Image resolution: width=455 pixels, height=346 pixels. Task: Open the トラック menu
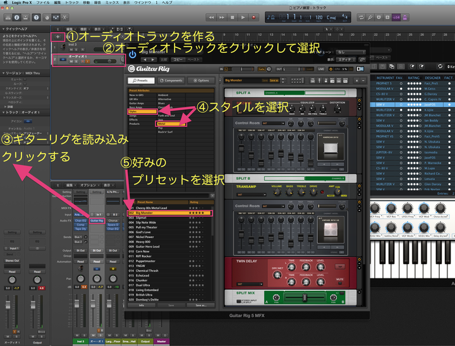72,3
